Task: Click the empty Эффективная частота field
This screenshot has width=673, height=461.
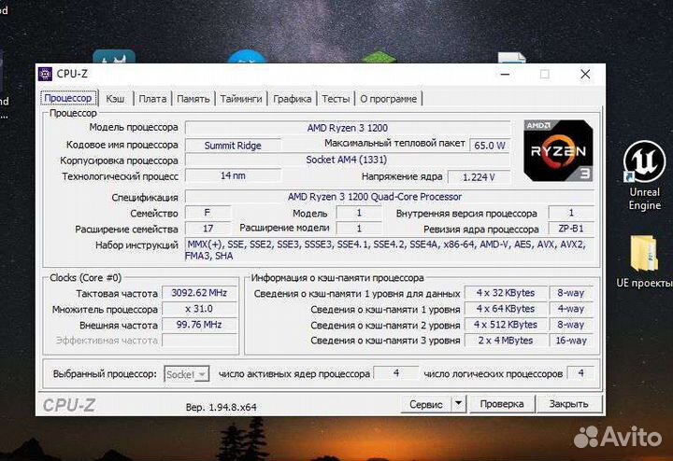Action: tap(199, 341)
